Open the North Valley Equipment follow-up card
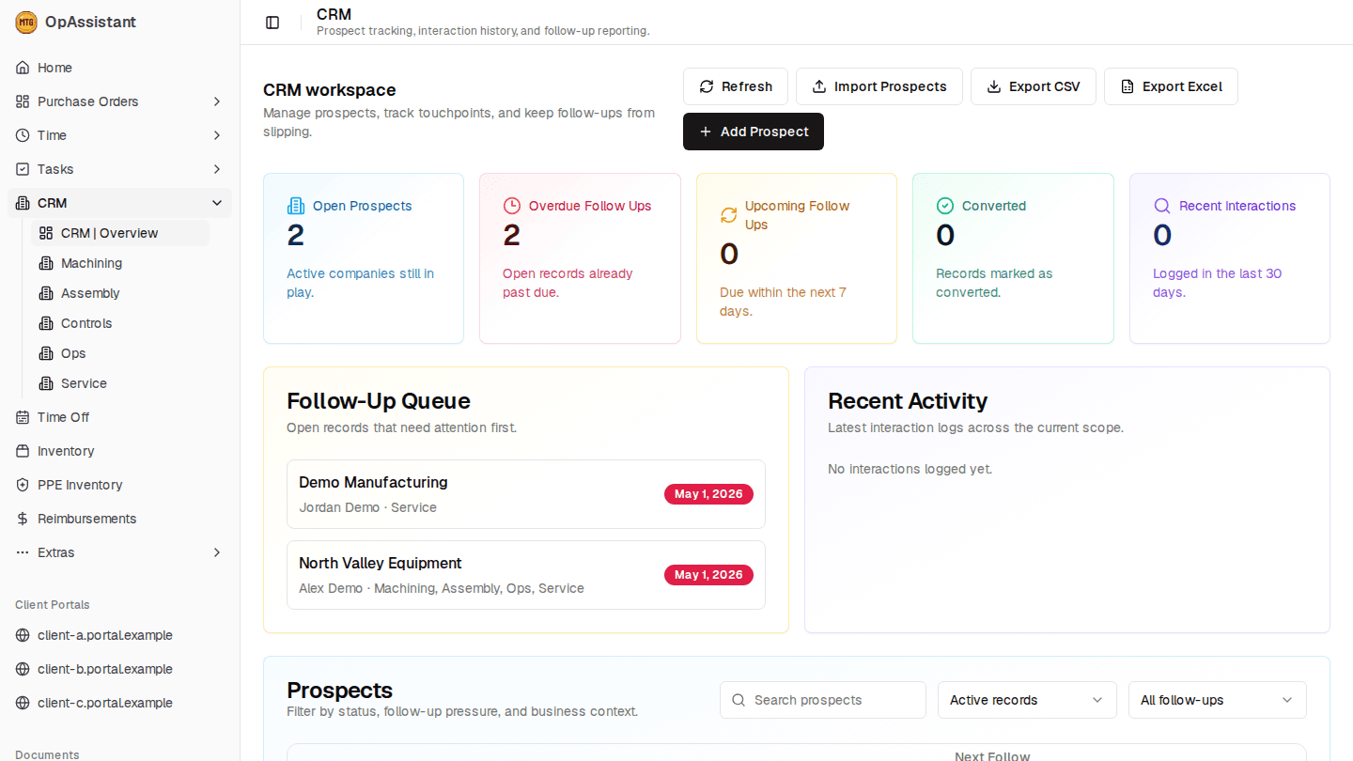This screenshot has height=761, width=1353. [x=526, y=575]
